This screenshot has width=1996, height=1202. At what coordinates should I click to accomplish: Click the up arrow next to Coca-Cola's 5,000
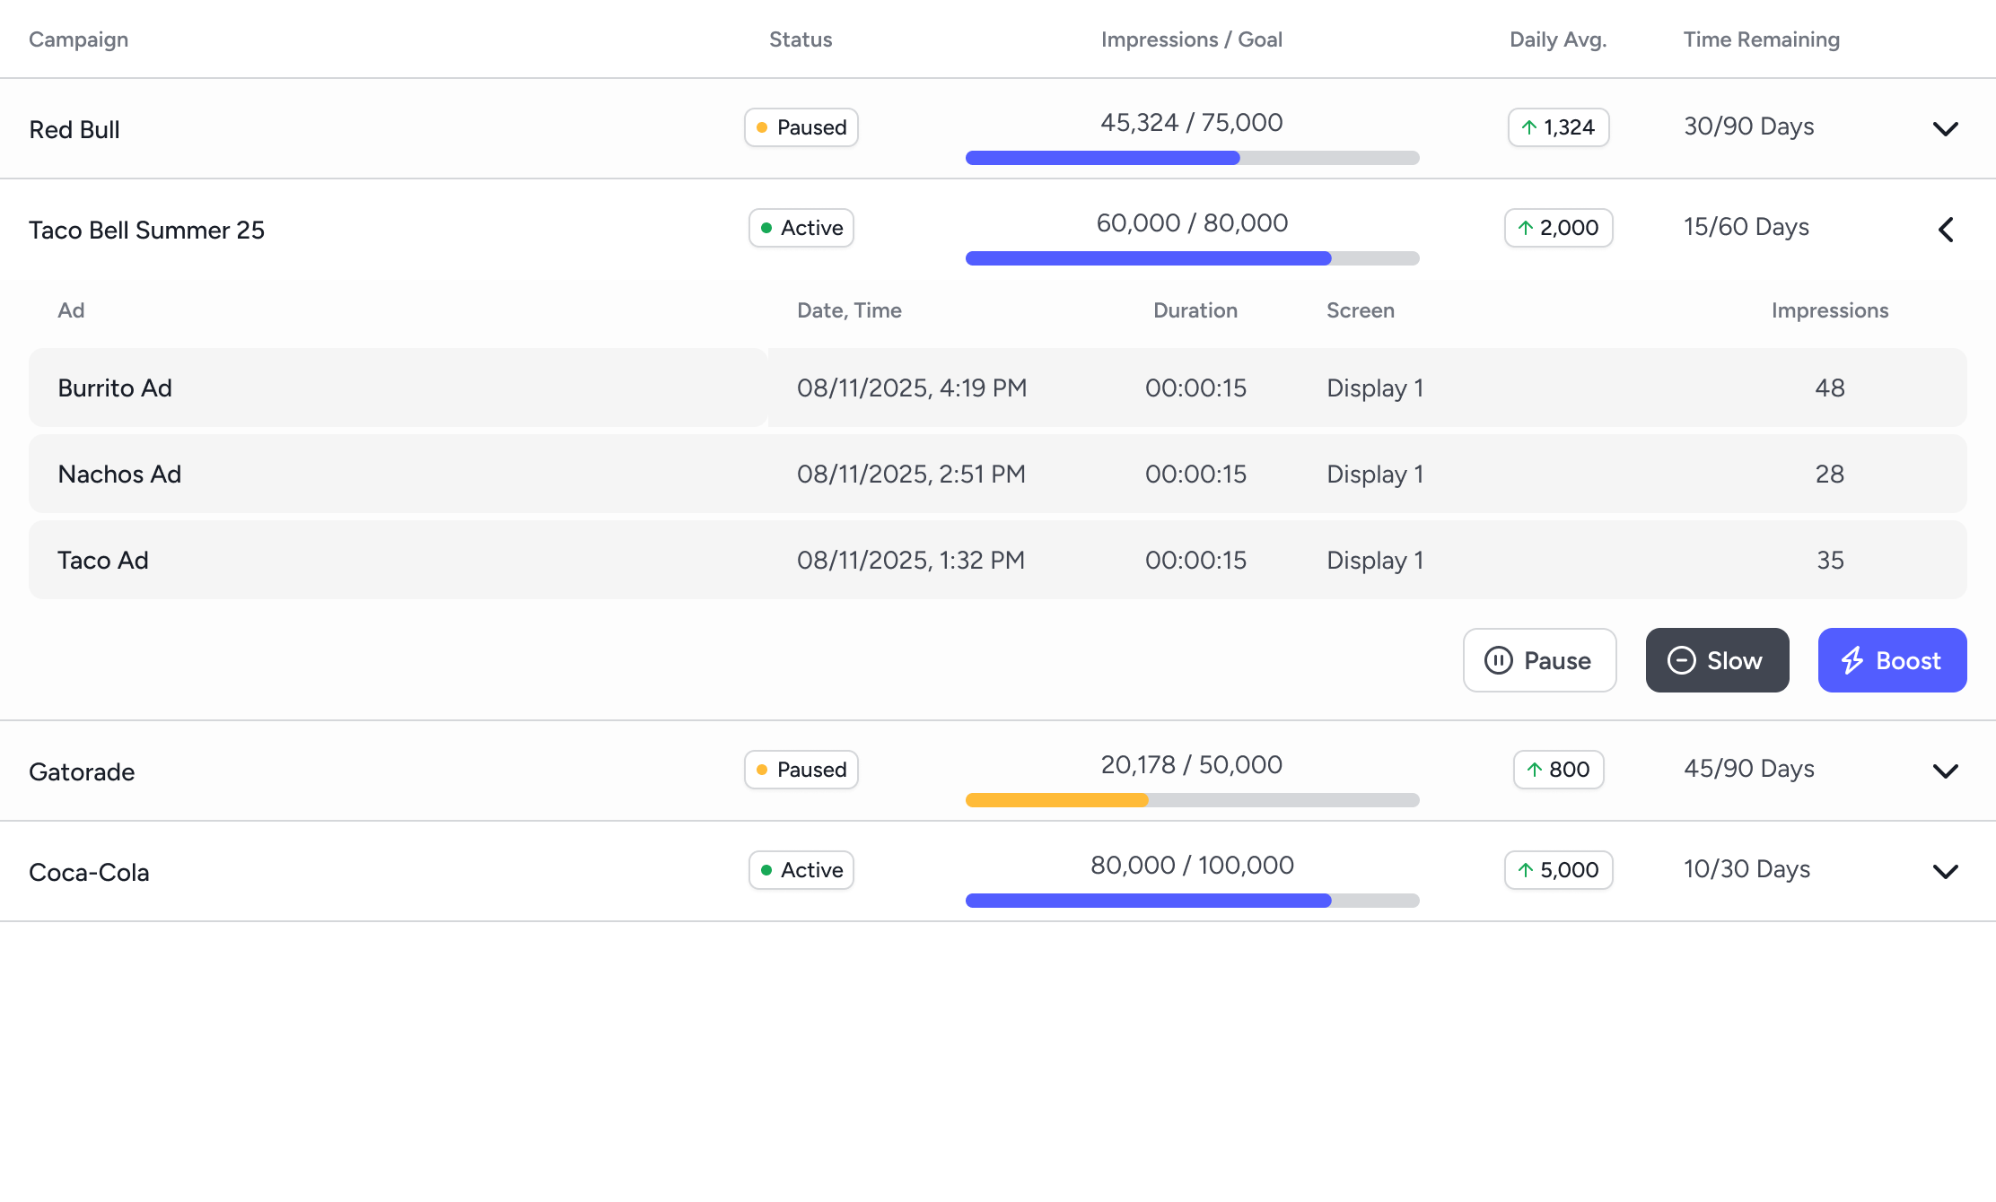tap(1524, 870)
